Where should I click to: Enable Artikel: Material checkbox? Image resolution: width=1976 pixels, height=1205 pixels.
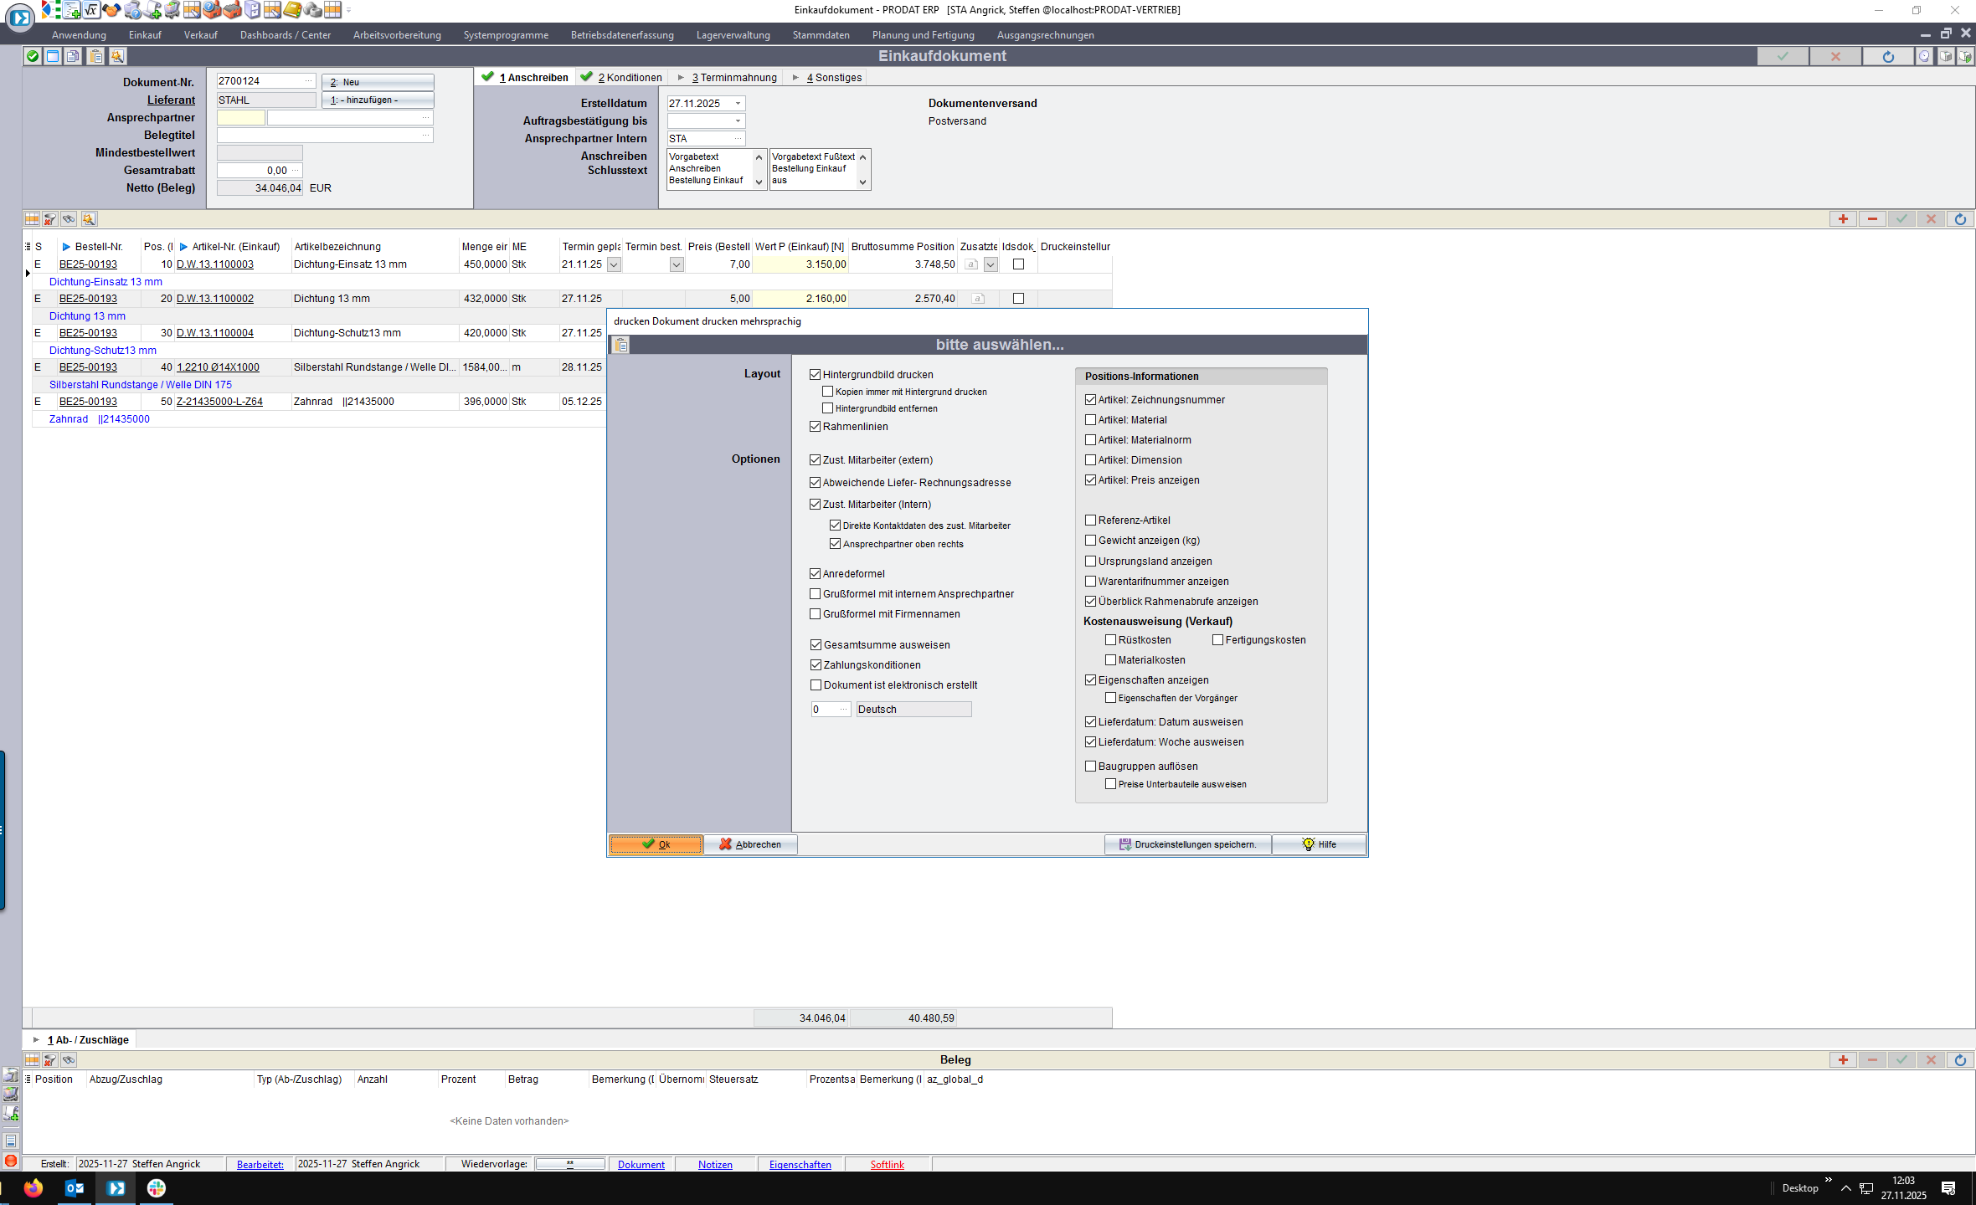click(x=1091, y=420)
